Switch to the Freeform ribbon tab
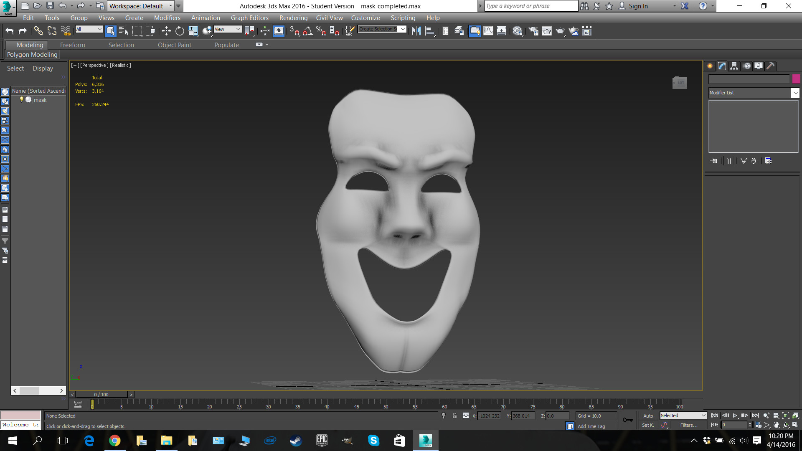Image resolution: width=802 pixels, height=451 pixels. click(x=72, y=45)
